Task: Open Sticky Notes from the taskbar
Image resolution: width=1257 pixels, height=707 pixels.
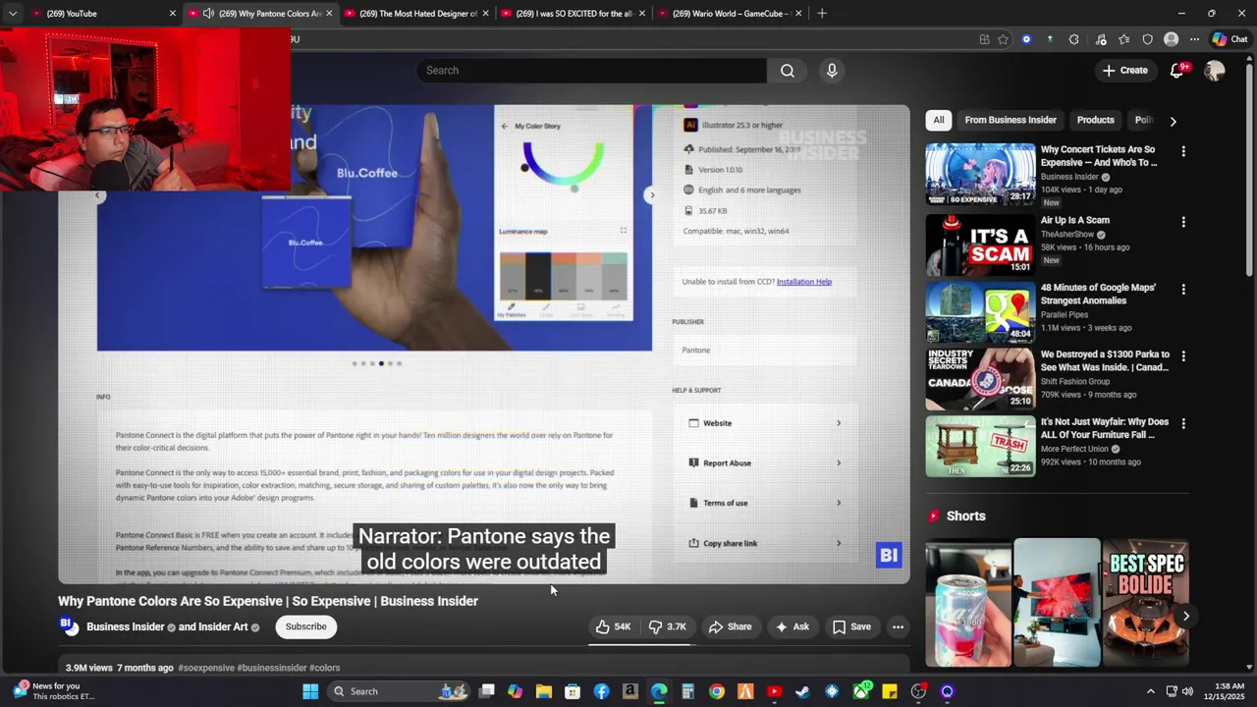Action: coord(890,691)
